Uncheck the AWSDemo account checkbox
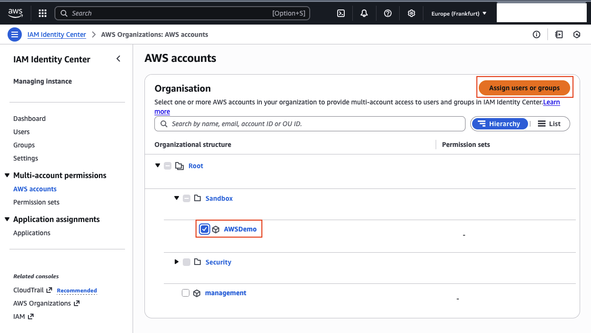 (x=204, y=229)
